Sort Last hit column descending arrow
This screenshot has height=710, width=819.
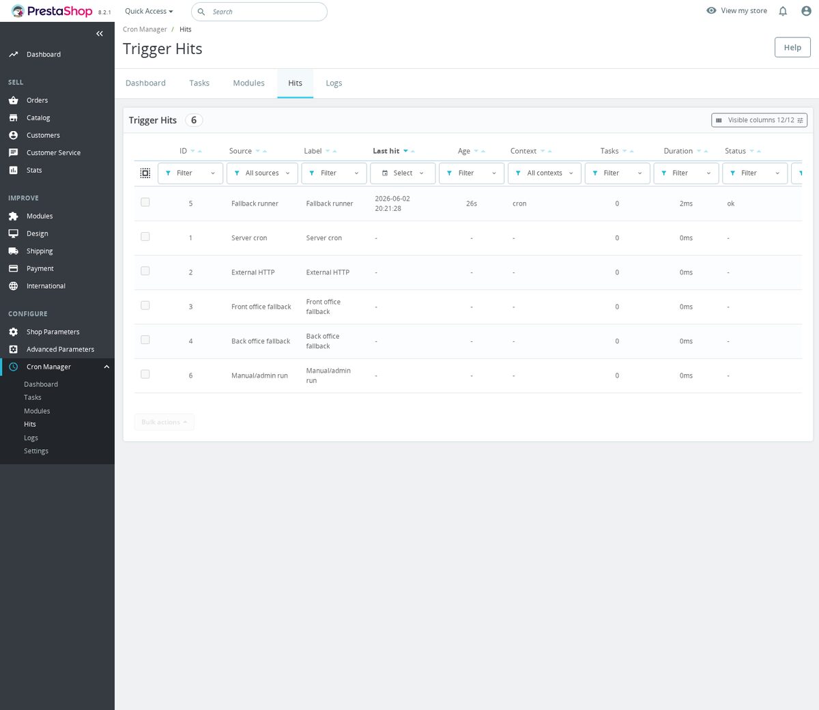pos(405,152)
